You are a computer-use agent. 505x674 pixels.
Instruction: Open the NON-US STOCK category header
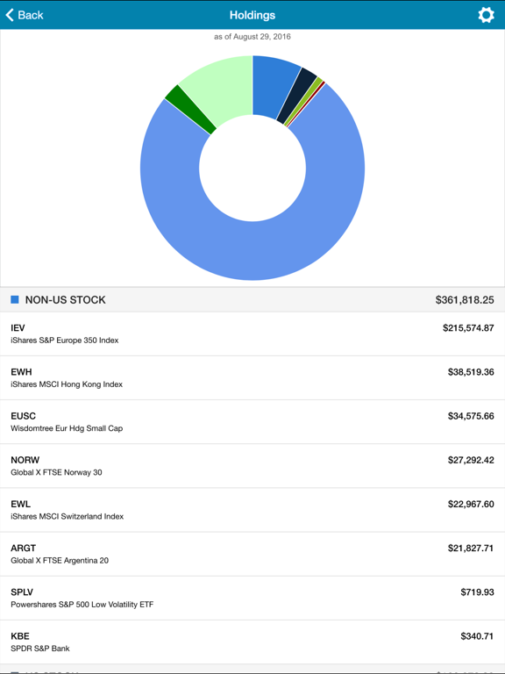tap(252, 299)
